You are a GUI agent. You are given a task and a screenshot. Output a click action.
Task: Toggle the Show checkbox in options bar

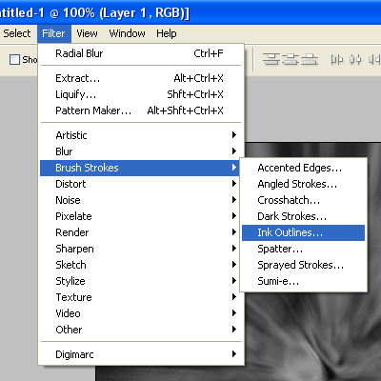14,59
